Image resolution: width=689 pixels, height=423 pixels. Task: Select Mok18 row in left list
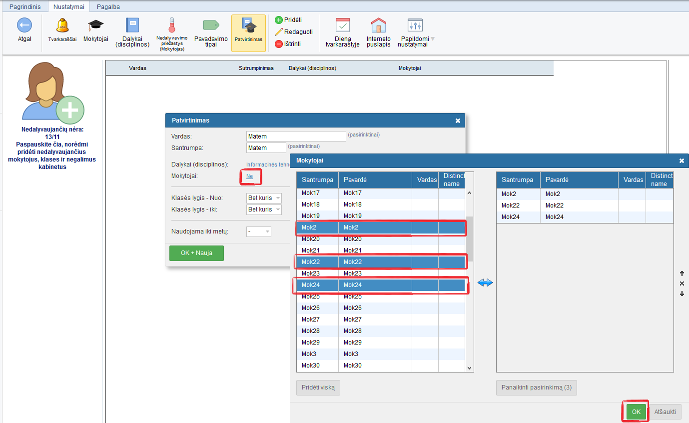(x=381, y=204)
